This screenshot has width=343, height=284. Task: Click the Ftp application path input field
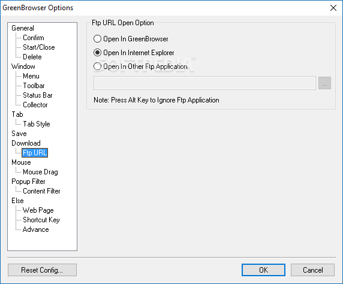[x=204, y=83]
